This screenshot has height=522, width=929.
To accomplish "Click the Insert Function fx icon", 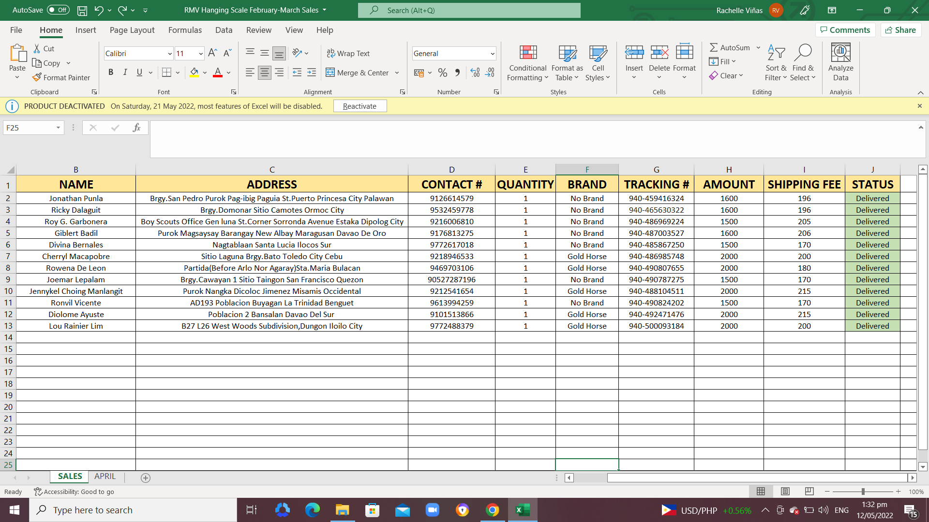I will (136, 128).
